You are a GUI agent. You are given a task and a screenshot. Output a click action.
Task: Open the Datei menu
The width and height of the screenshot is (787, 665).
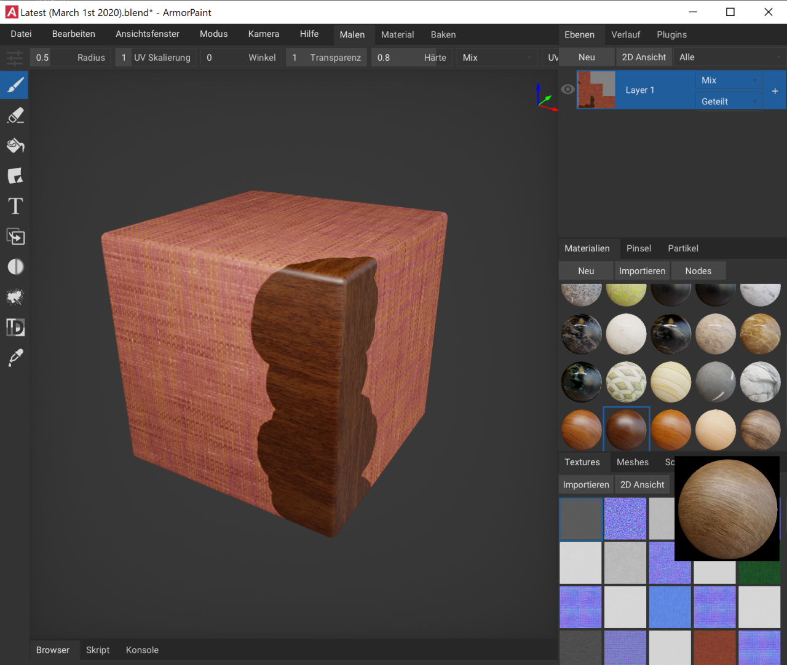point(21,34)
